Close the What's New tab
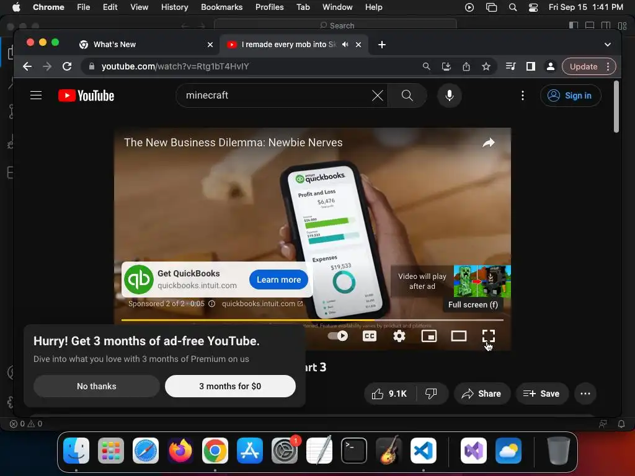 click(210, 45)
